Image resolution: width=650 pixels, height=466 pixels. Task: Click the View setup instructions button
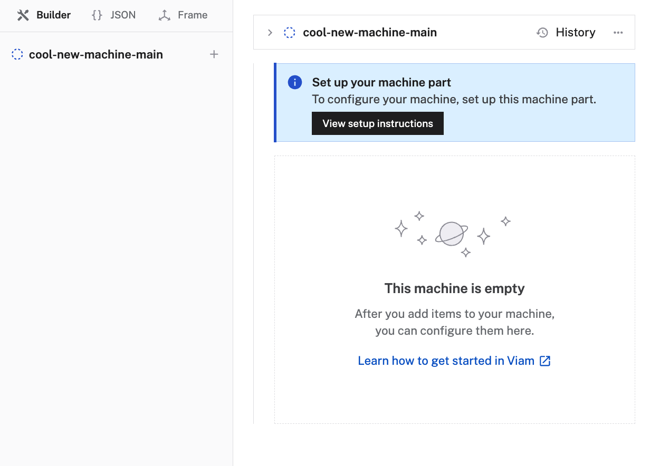[377, 123]
